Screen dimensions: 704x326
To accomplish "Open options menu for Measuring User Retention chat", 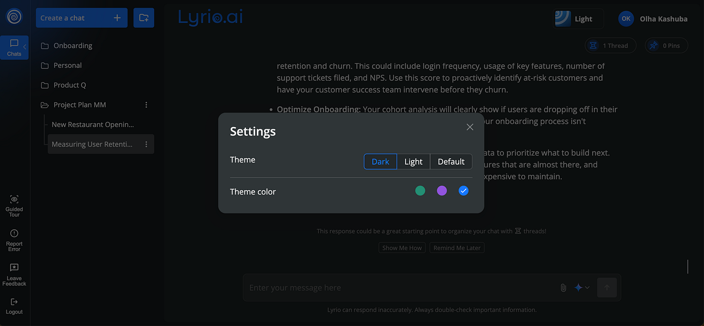I will [x=146, y=144].
